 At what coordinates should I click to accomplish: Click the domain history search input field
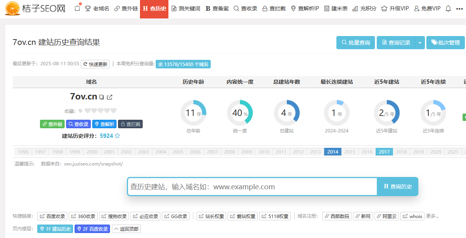(x=252, y=187)
